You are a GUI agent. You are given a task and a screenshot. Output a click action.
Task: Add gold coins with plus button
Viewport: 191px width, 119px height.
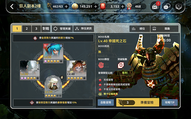[x=96, y=6]
